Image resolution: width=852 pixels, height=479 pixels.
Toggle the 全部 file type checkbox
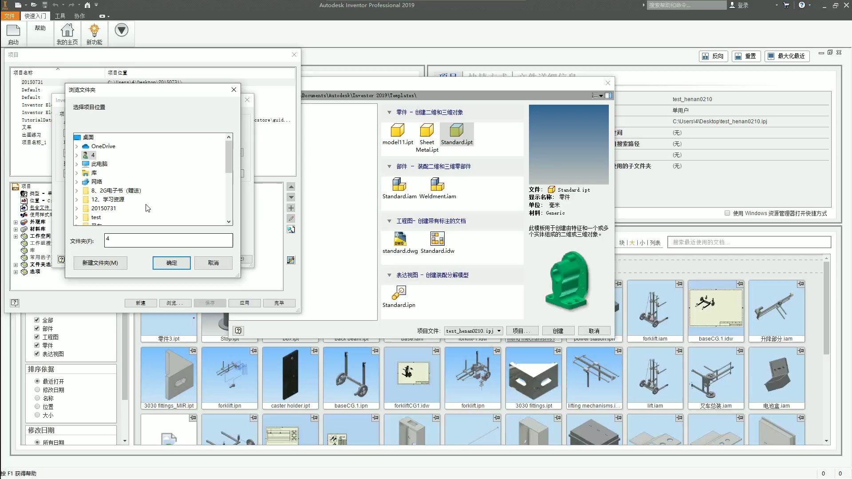tap(37, 320)
